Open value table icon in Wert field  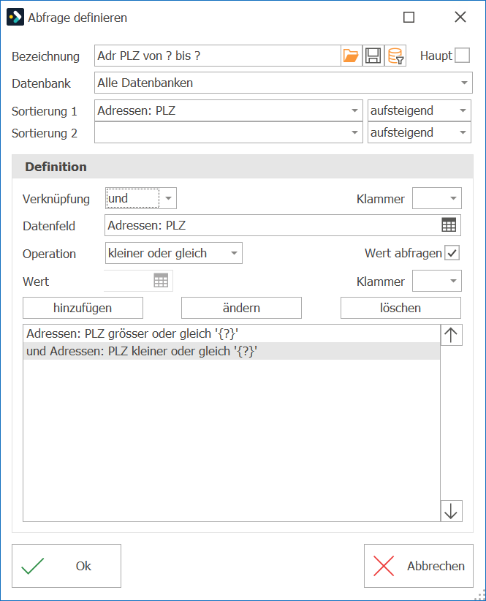(x=161, y=281)
